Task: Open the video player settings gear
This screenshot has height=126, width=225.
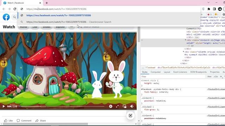Action: click(x=111, y=106)
